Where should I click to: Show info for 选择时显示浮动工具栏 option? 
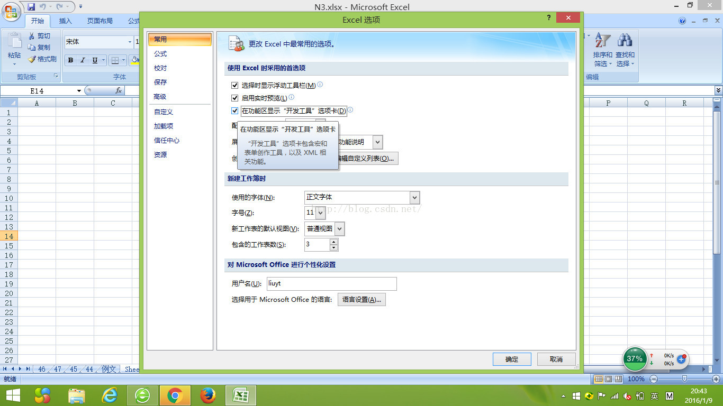click(320, 85)
